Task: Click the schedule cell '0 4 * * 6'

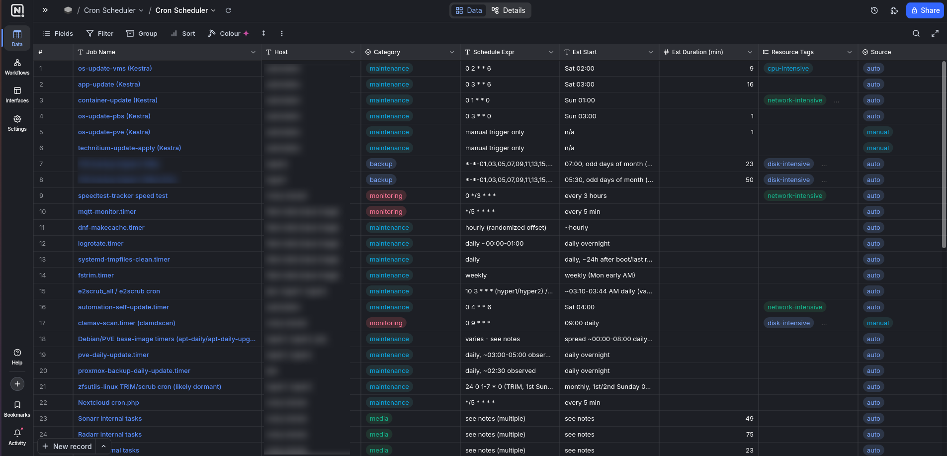Action: 510,307
